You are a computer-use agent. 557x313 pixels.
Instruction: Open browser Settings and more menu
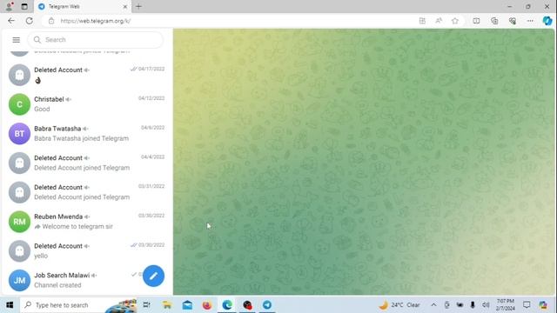tap(530, 21)
